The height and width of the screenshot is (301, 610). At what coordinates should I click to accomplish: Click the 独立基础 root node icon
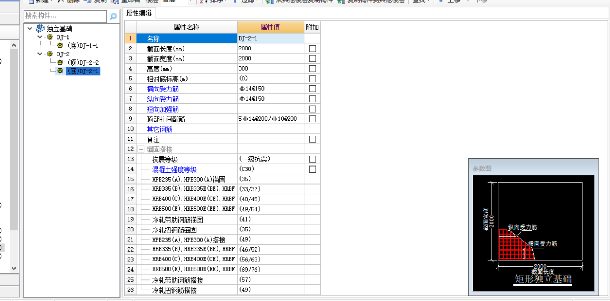(x=40, y=29)
